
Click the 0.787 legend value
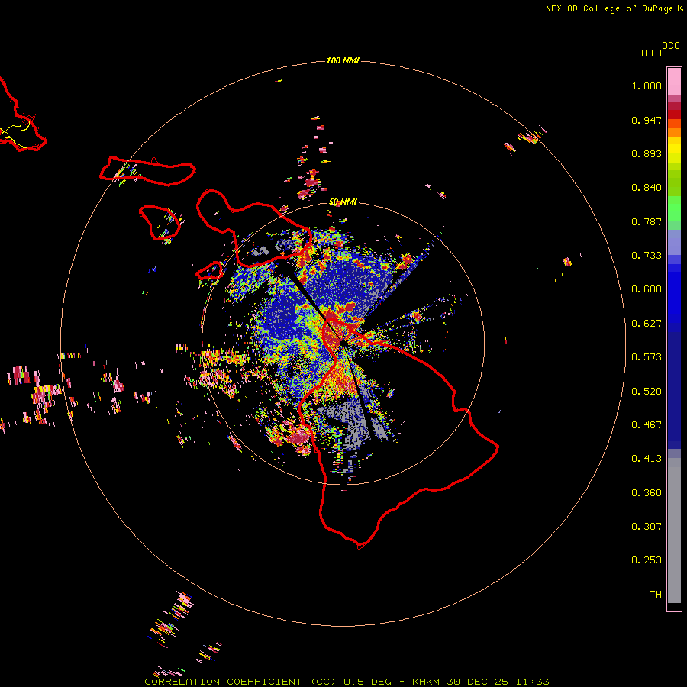647,221
